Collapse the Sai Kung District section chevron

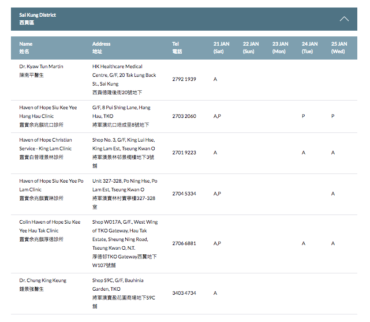[x=344, y=18]
